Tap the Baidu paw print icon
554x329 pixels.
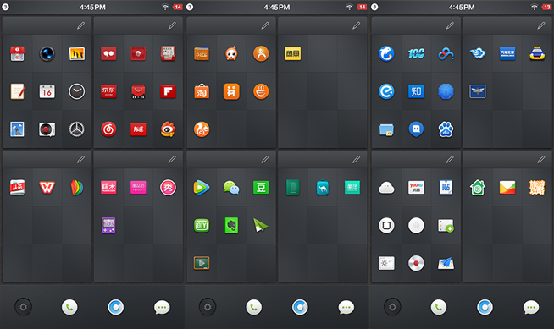click(446, 129)
